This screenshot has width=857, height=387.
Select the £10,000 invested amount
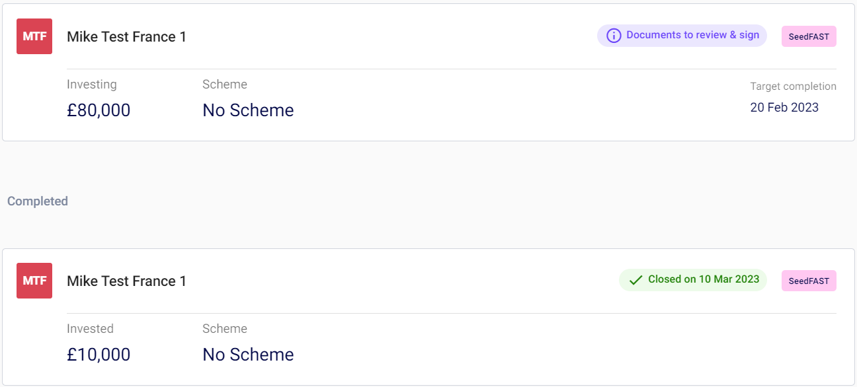pos(99,355)
